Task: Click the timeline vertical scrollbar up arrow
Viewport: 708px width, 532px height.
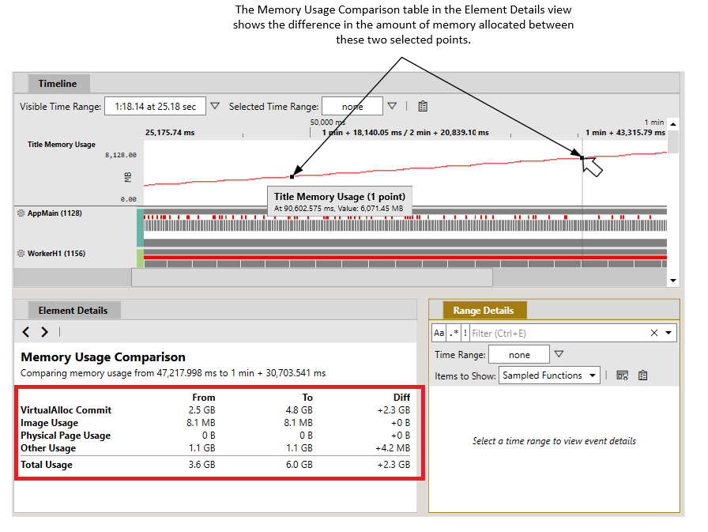Action: click(x=672, y=124)
